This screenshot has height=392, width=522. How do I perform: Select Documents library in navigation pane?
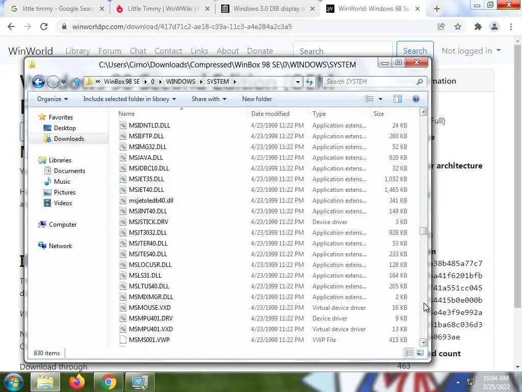point(69,170)
